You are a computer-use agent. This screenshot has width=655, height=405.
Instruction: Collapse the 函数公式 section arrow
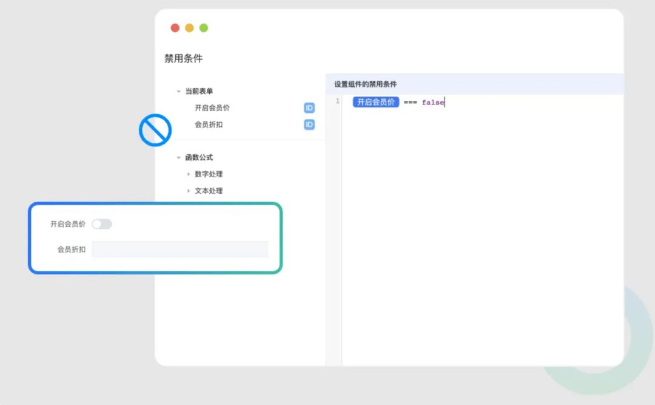click(178, 158)
